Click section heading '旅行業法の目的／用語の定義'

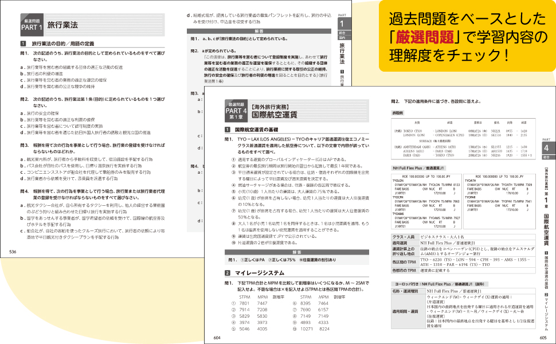[62, 44]
